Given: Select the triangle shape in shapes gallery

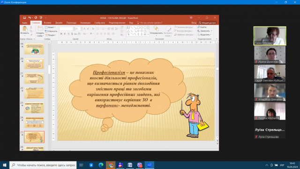Looking at the screenshot, I should point(128,31).
